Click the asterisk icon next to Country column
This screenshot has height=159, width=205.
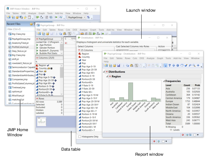[51, 68]
